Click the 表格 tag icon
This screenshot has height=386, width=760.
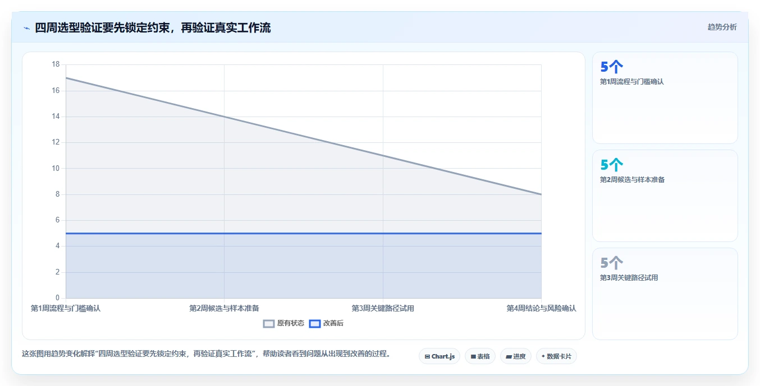[473, 356]
